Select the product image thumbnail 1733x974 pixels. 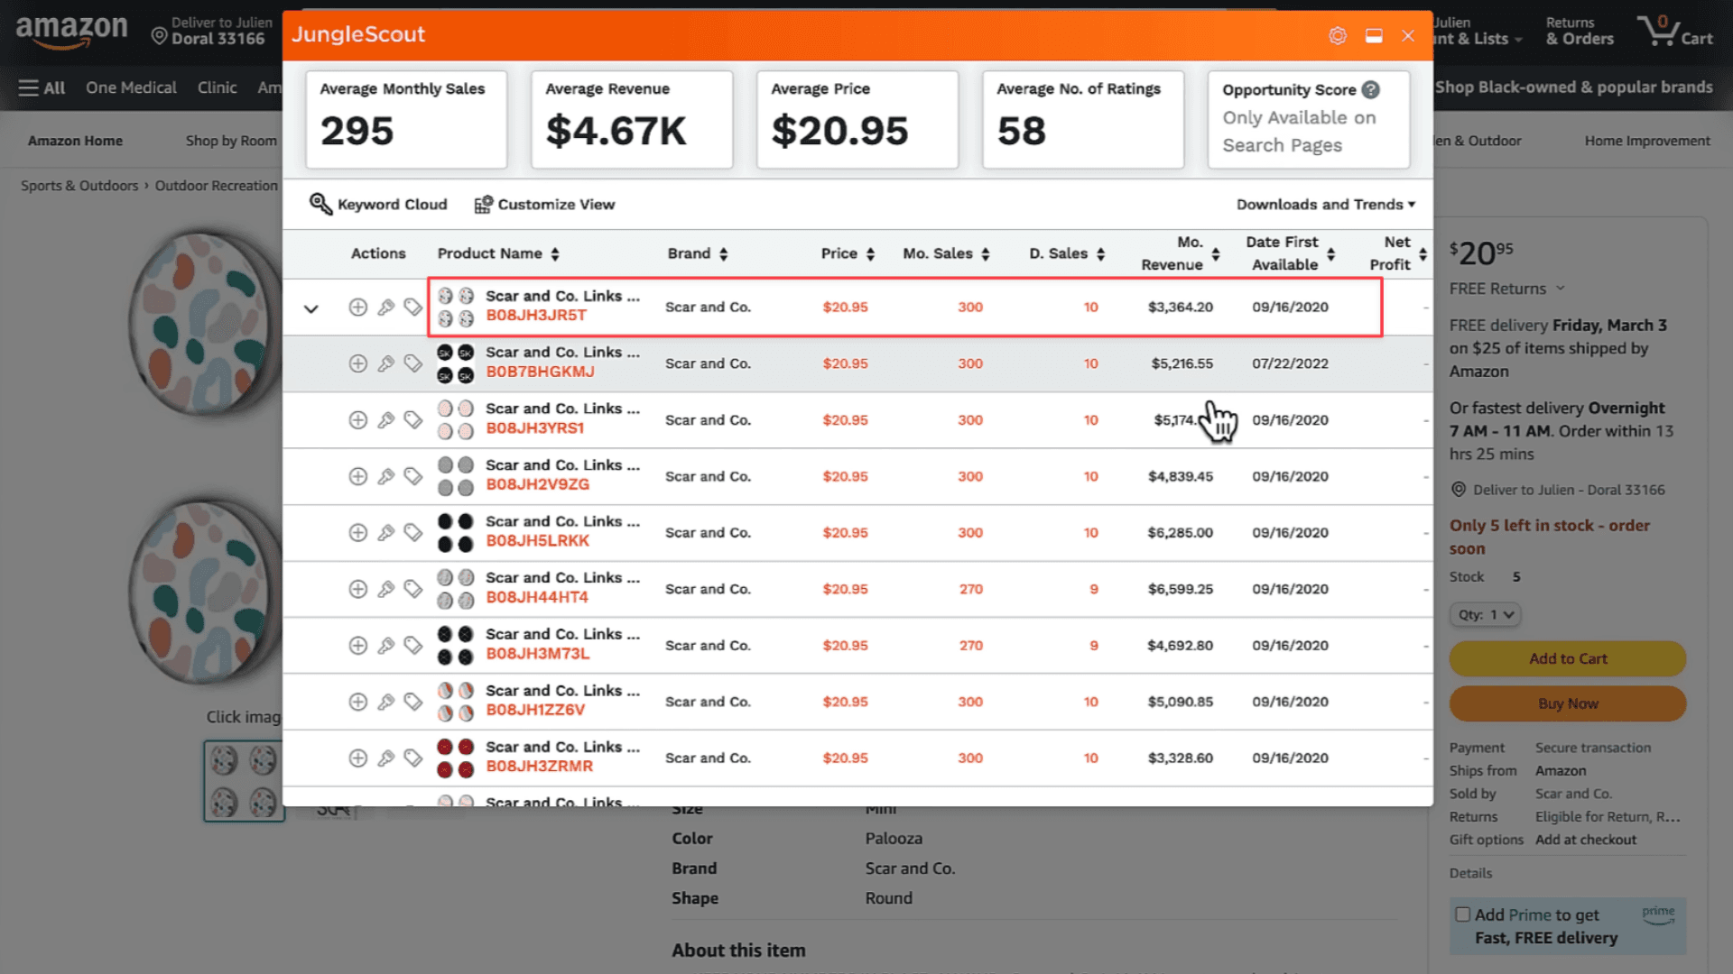point(244,781)
